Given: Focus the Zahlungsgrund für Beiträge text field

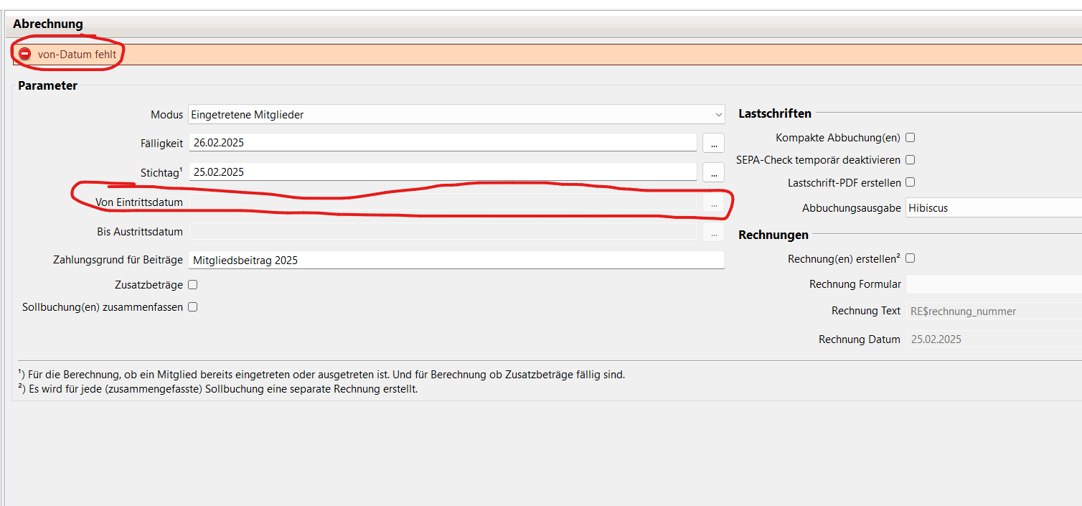Looking at the screenshot, I should 456,261.
